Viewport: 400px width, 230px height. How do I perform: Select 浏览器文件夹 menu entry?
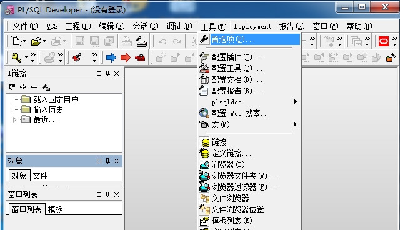(249, 176)
